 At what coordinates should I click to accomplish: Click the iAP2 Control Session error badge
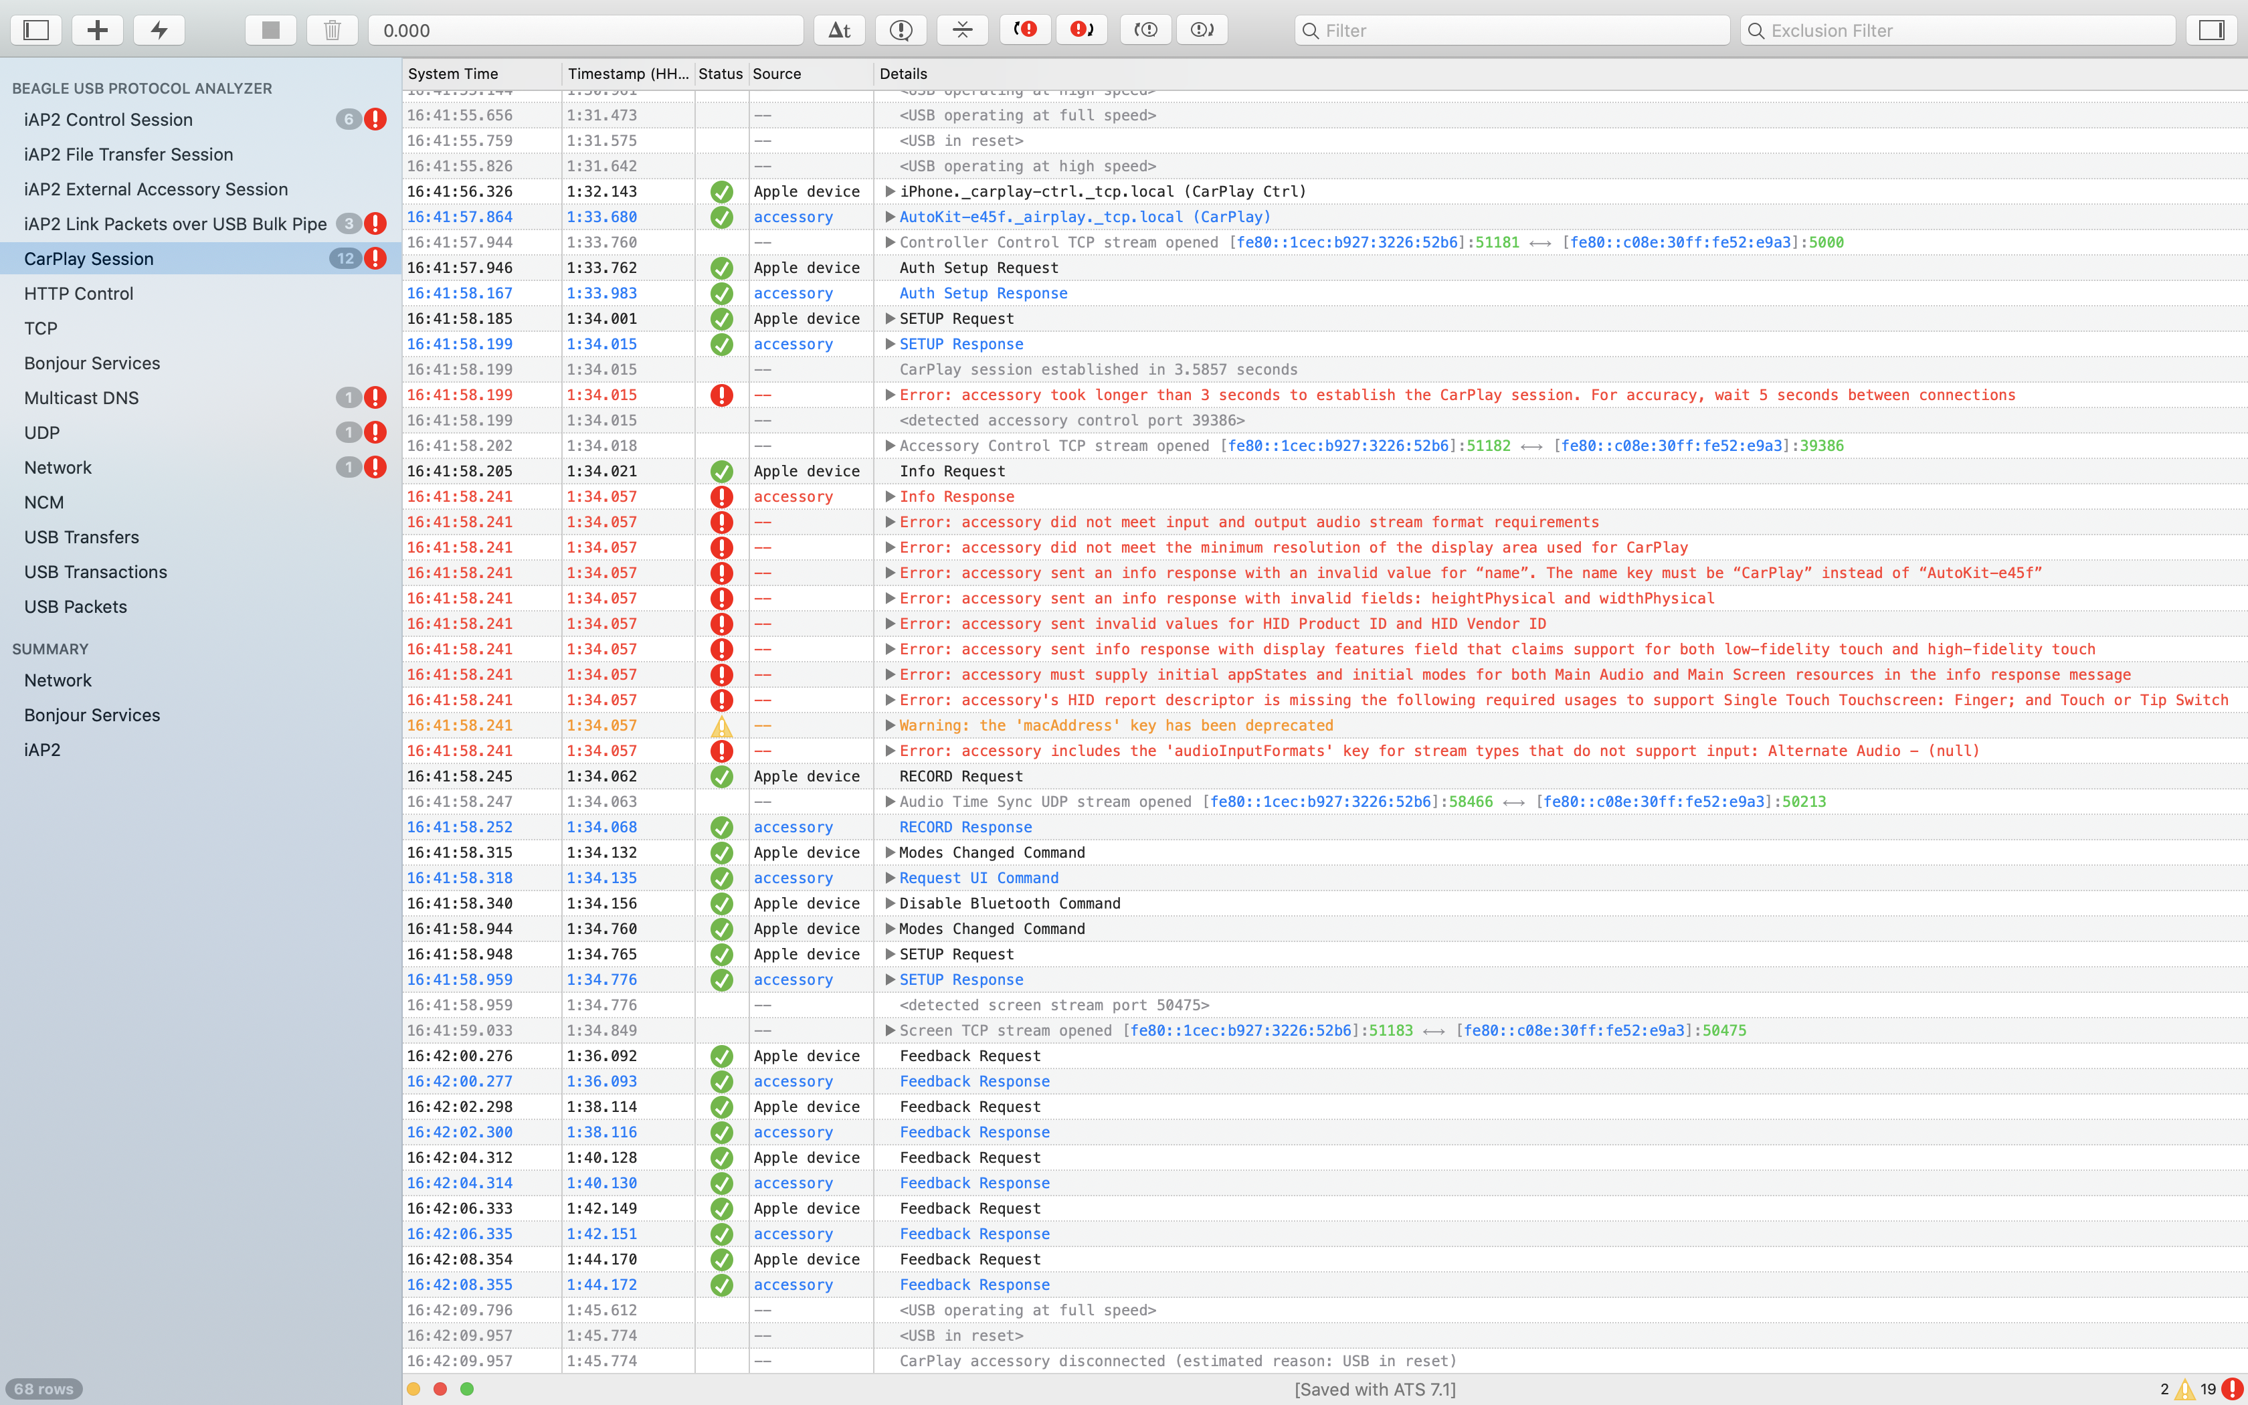[x=375, y=119]
